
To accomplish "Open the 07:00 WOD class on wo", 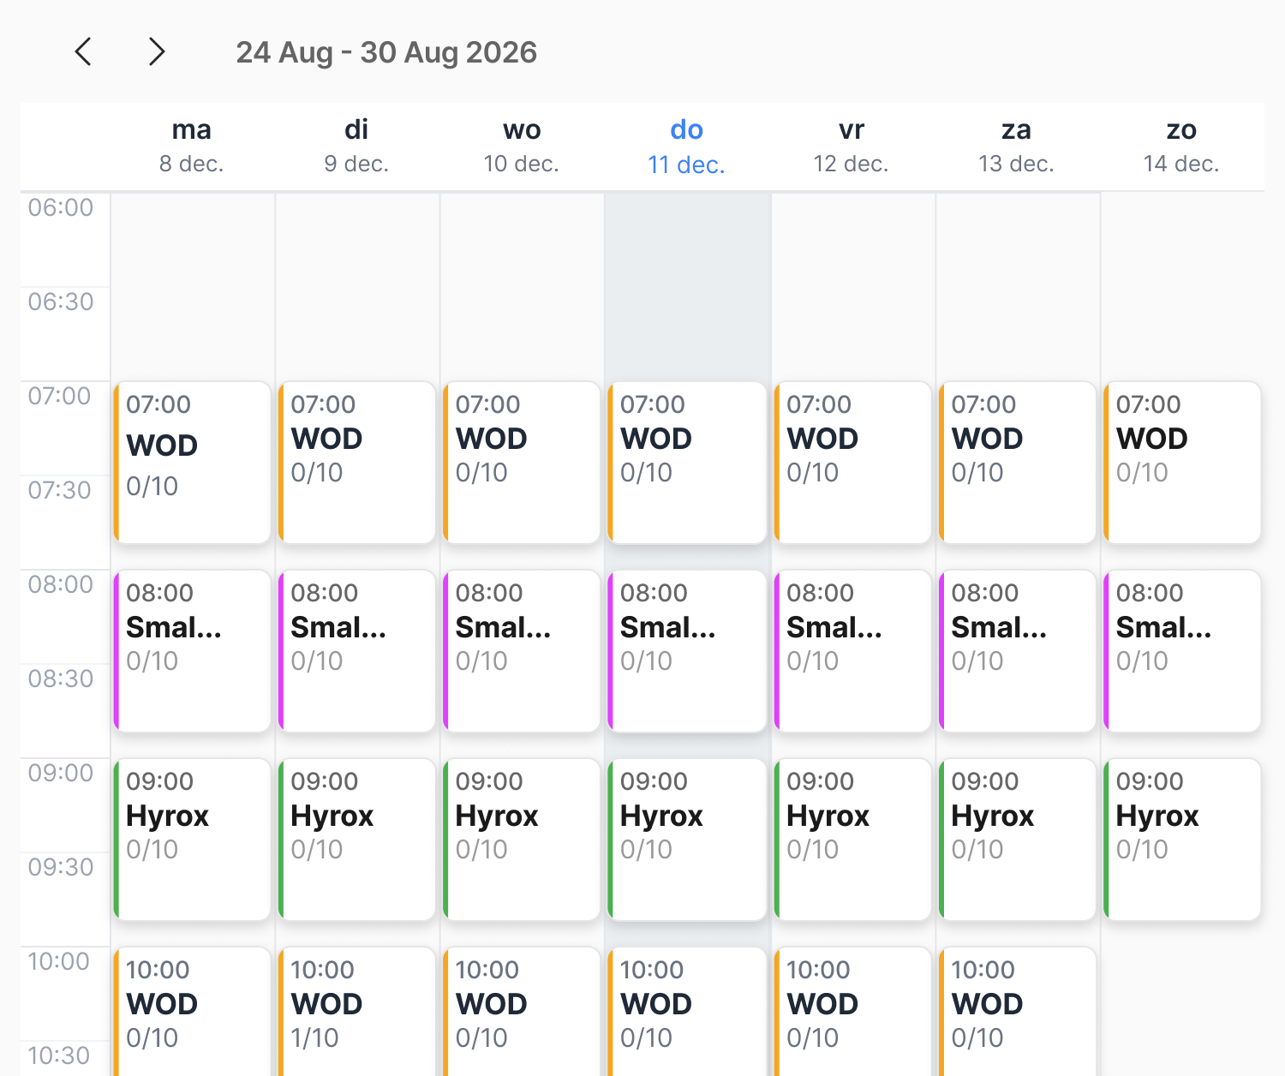I will tap(522, 463).
